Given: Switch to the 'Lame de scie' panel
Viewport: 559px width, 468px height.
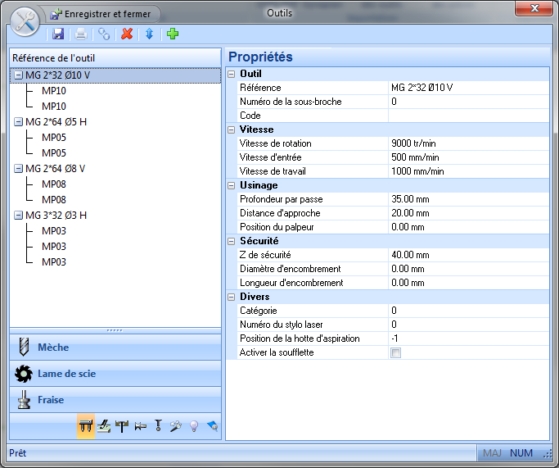Looking at the screenshot, I should [115, 374].
